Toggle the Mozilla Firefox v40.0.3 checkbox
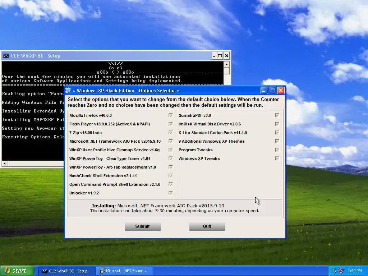Image resolution: width=368 pixels, height=276 pixels. tap(171, 115)
